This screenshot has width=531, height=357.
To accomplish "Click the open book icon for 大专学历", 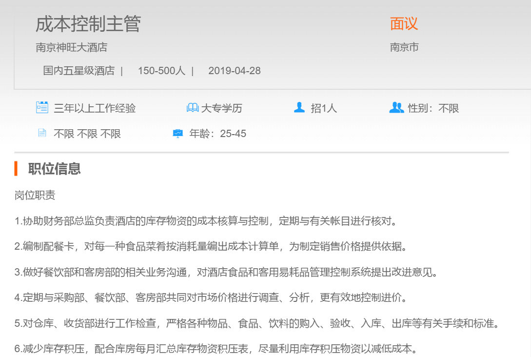I will tap(193, 108).
